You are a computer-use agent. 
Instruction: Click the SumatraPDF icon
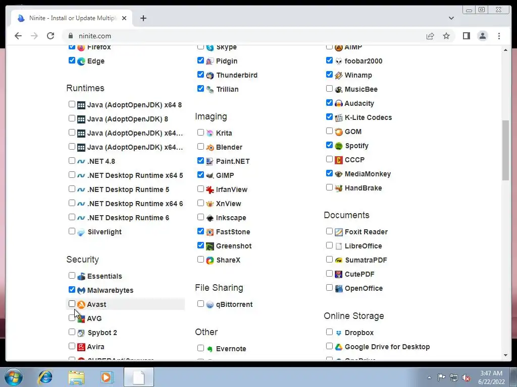[339, 261]
